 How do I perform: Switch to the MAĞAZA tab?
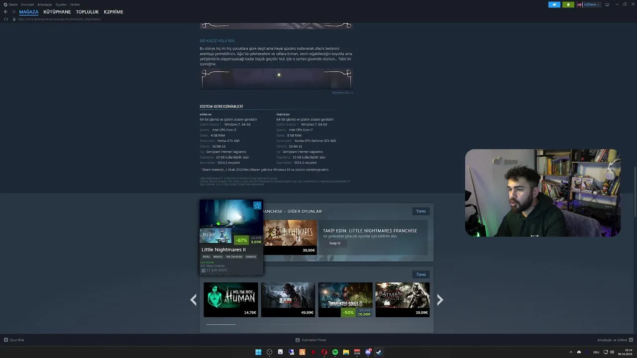(29, 12)
